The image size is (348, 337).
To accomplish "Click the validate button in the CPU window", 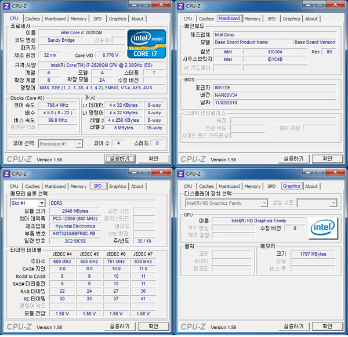I will [x=120, y=159].
